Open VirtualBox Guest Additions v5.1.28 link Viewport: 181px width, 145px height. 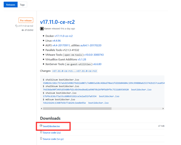[82, 59]
